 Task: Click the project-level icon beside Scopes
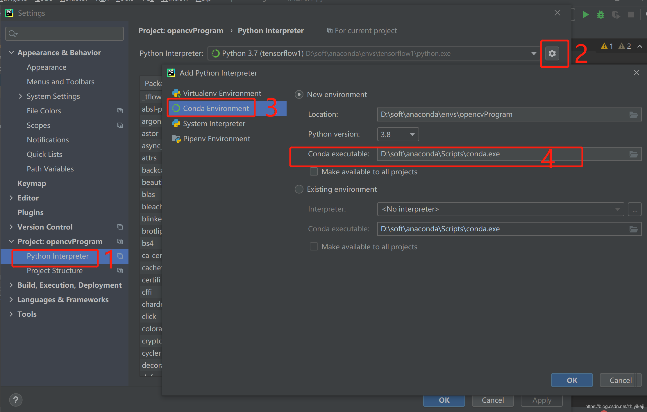120,125
